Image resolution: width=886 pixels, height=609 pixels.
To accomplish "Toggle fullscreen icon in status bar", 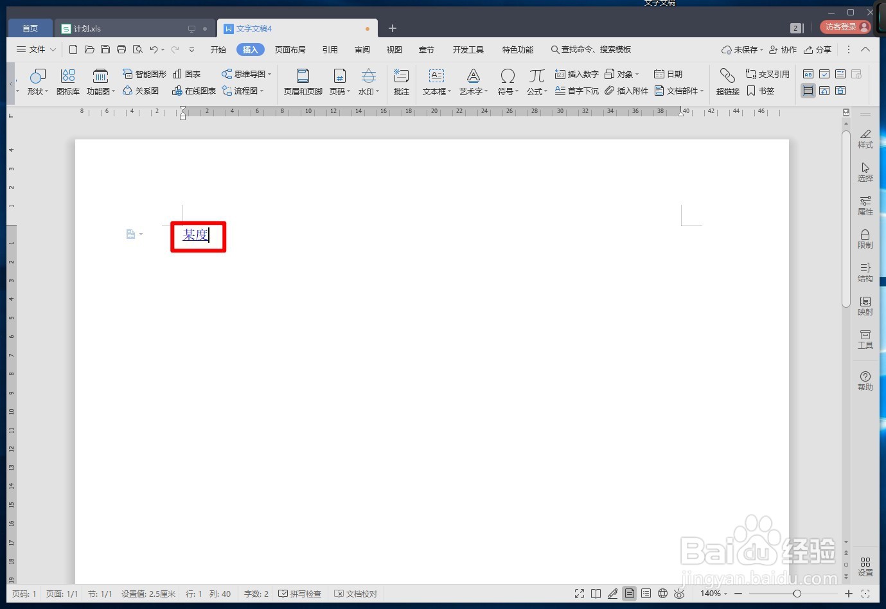I will click(580, 594).
